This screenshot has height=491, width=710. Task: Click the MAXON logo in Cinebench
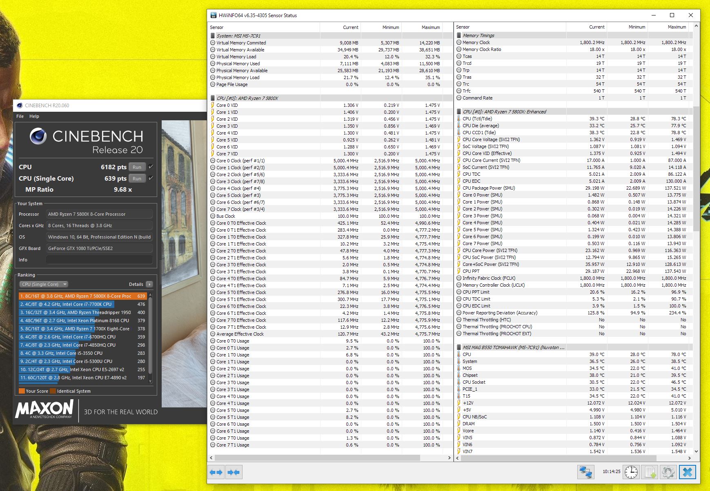[x=45, y=409]
